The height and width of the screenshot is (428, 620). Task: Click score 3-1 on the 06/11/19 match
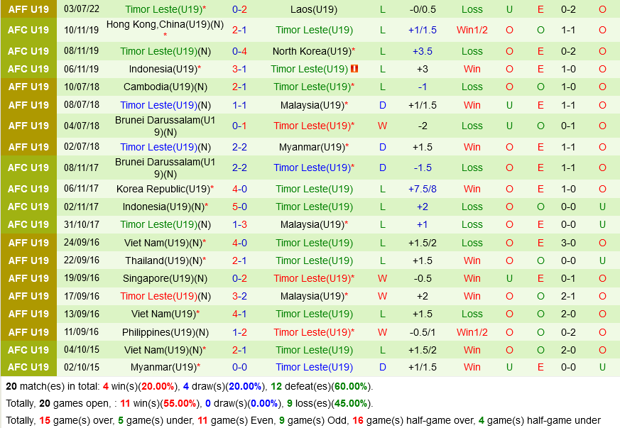[239, 69]
